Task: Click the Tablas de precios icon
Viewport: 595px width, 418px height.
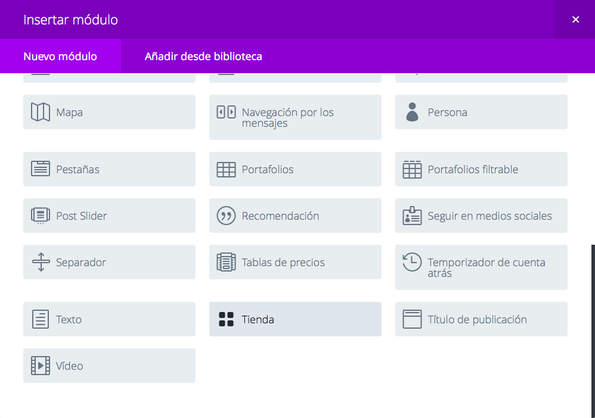Action: coord(226,262)
